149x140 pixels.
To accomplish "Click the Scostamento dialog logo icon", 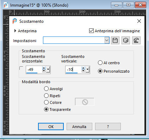I will click(15, 21).
